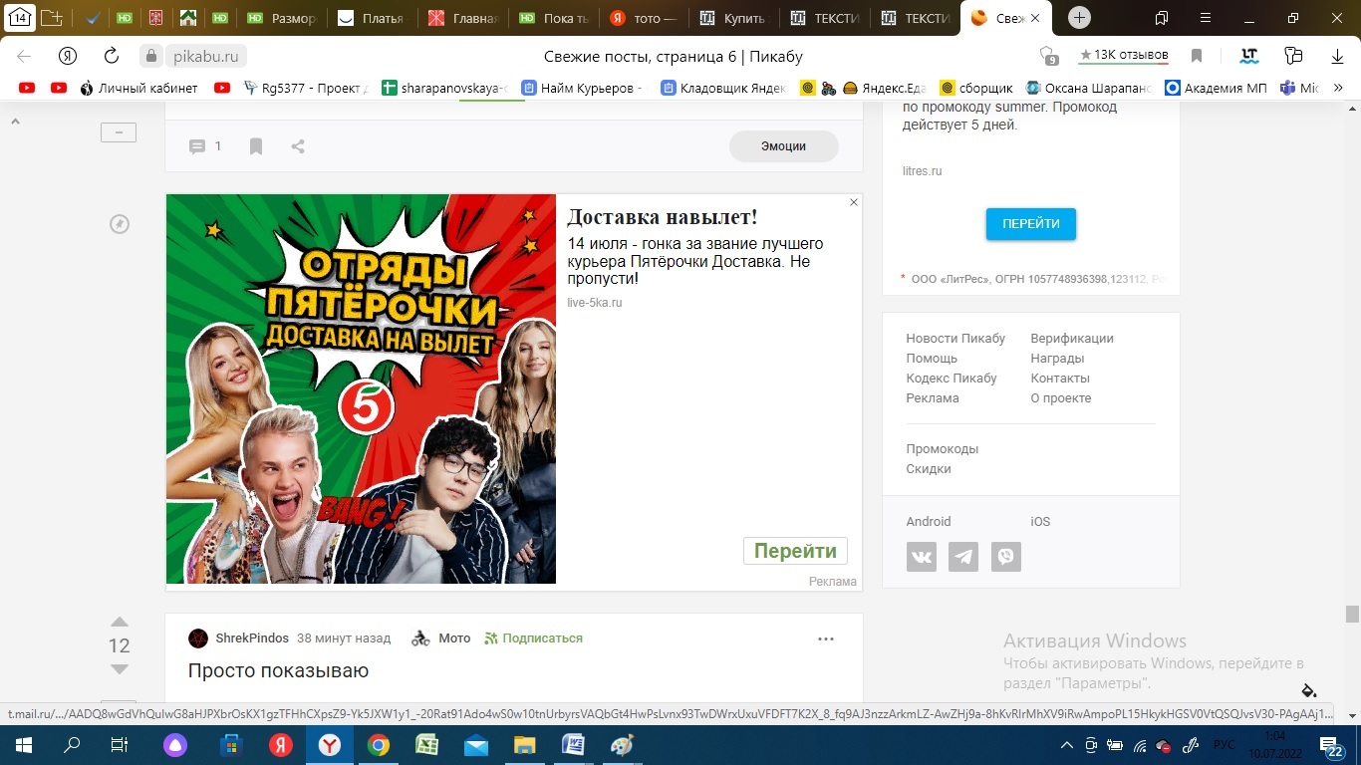Reload the page with the refresh icon
Image resolution: width=1361 pixels, height=765 pixels.
(112, 57)
